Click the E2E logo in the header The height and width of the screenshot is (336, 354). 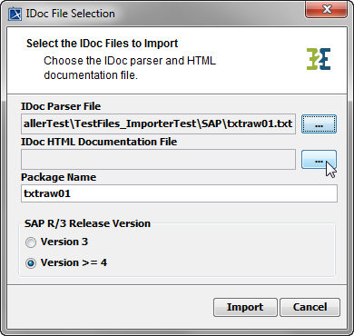click(x=319, y=59)
